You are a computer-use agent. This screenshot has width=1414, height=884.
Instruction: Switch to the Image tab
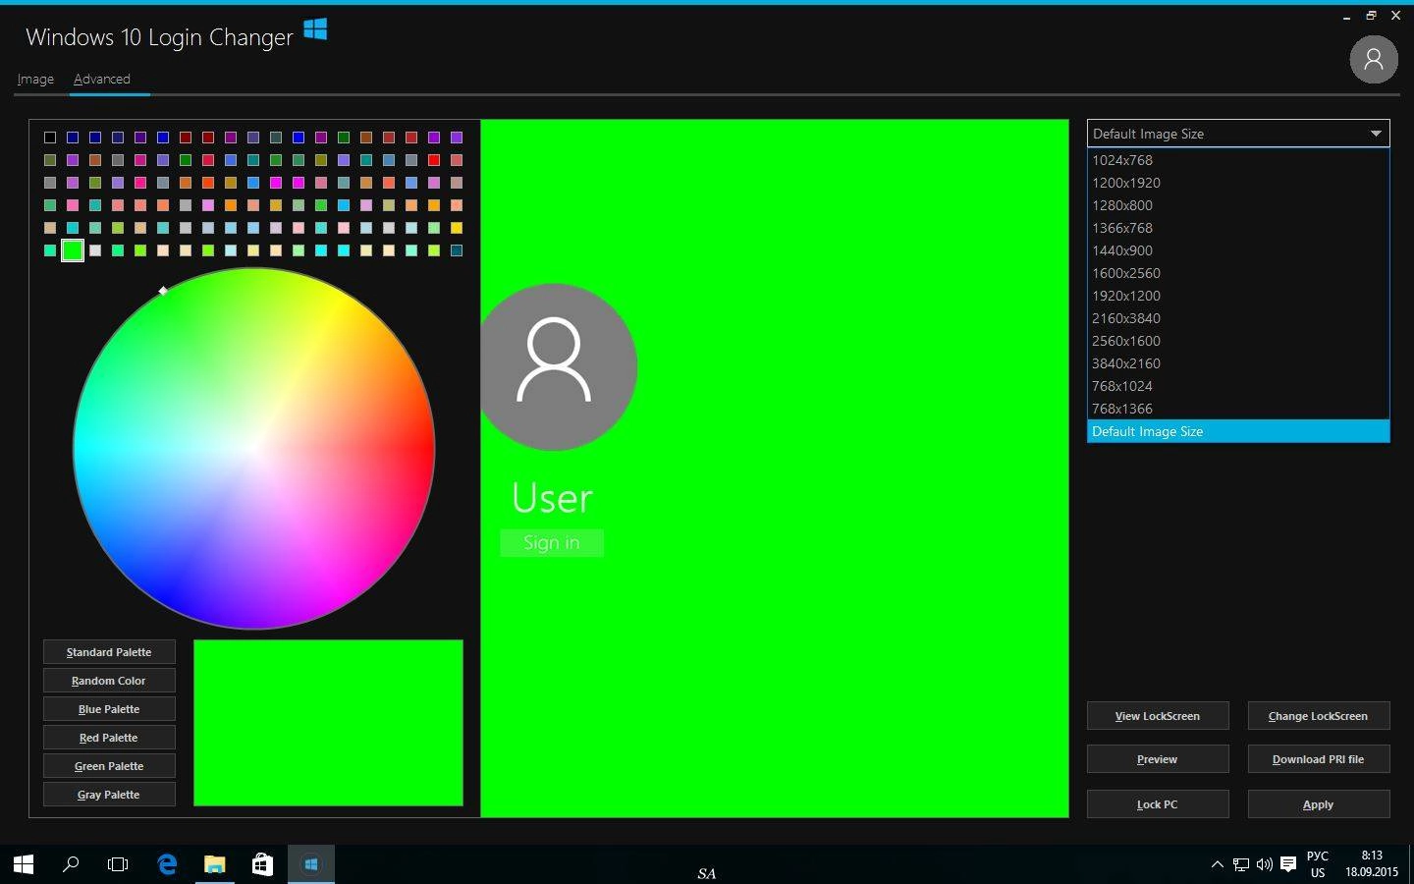click(35, 79)
